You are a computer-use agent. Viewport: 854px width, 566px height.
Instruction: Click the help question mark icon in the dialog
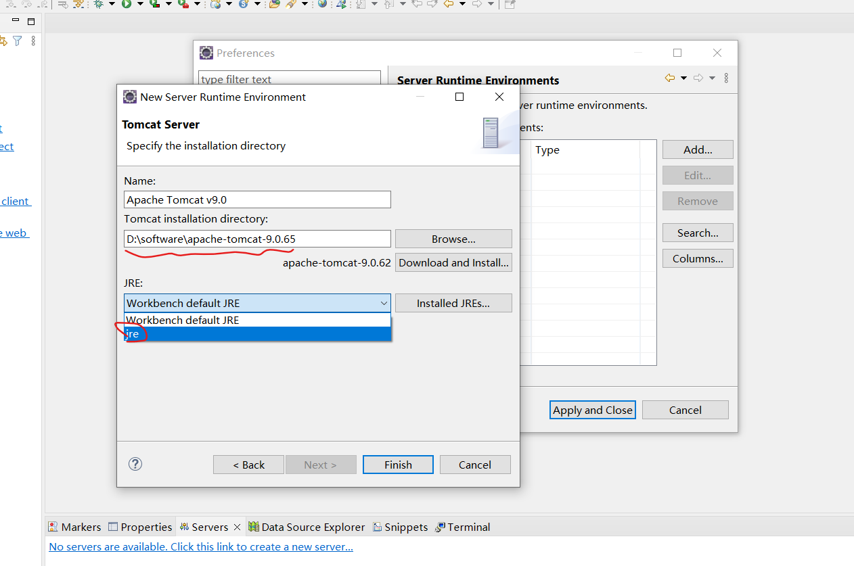tap(135, 464)
